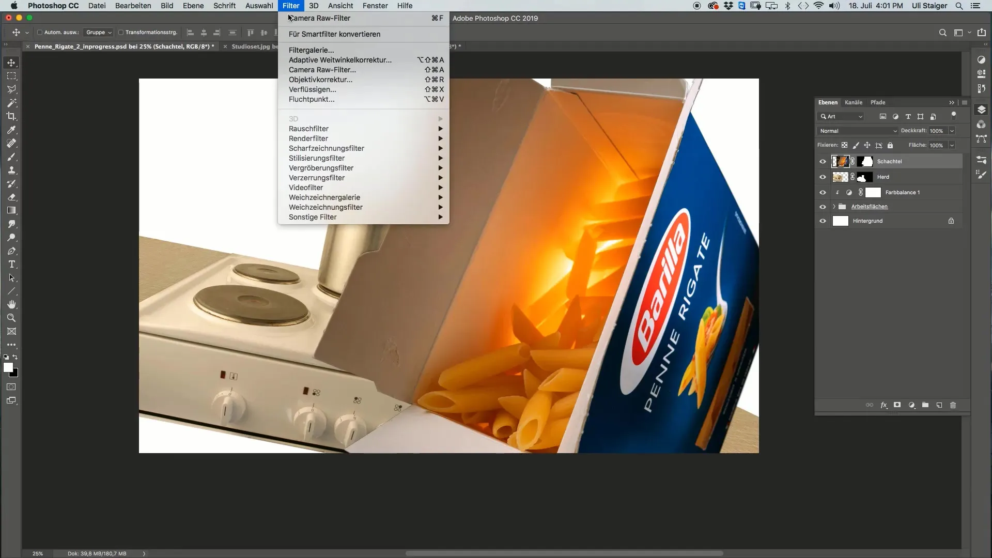Hide the Schachtel layer
992x558 pixels.
pos(823,161)
